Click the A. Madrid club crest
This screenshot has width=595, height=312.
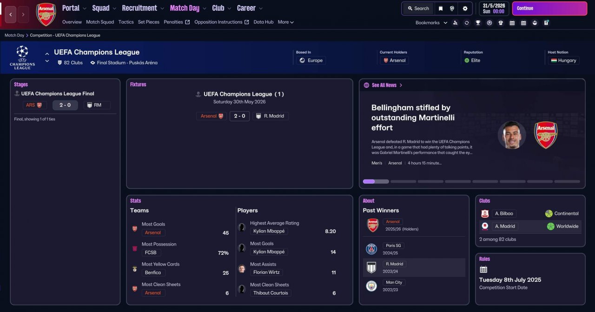[x=485, y=226]
